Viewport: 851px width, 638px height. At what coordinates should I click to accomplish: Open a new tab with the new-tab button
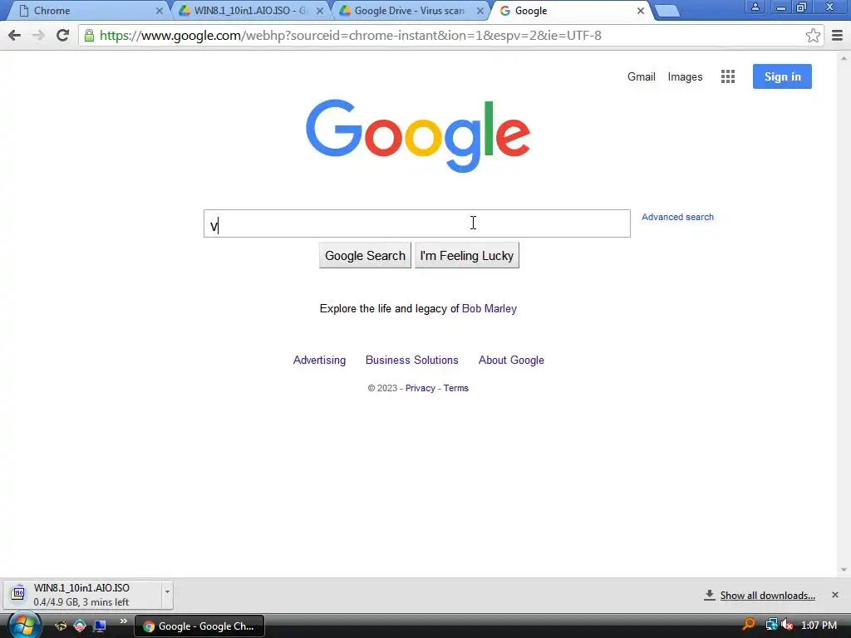click(667, 11)
